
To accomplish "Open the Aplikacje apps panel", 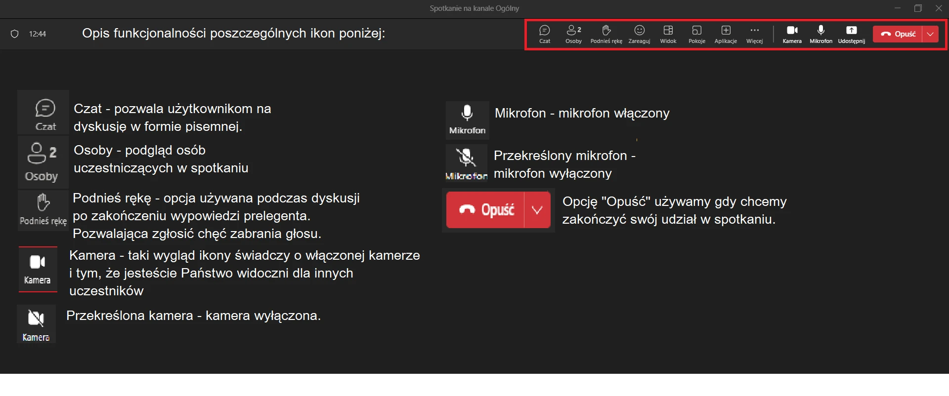I will [726, 34].
